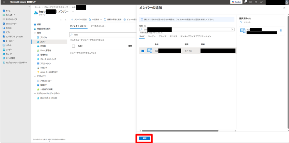Expand the 一括操作 dropdown

95,20
